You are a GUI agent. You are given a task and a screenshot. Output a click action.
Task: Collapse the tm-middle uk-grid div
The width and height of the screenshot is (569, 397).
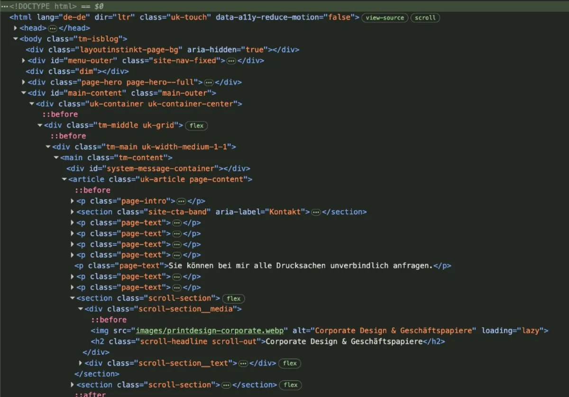pos(40,126)
